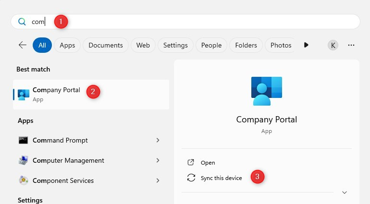Expand Computer Management options chevron
This screenshot has width=370, height=204.
click(x=158, y=160)
